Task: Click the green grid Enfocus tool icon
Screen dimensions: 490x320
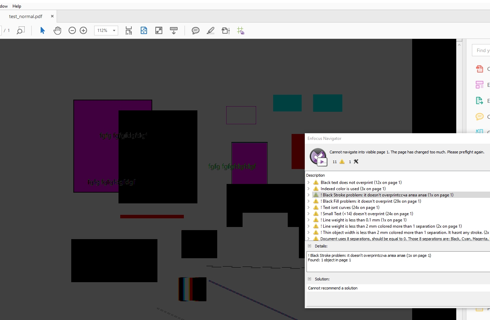Action: click(240, 31)
